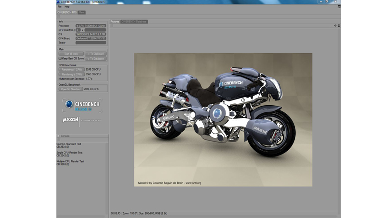Click the Tester name input field
Screen dimensions: 386x218
point(90,43)
